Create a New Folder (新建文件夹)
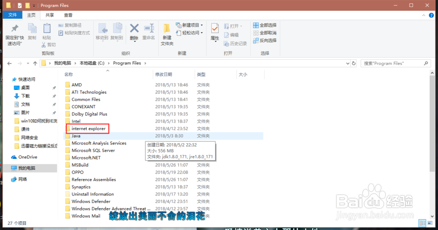This screenshot has width=438, height=230. pos(167,34)
